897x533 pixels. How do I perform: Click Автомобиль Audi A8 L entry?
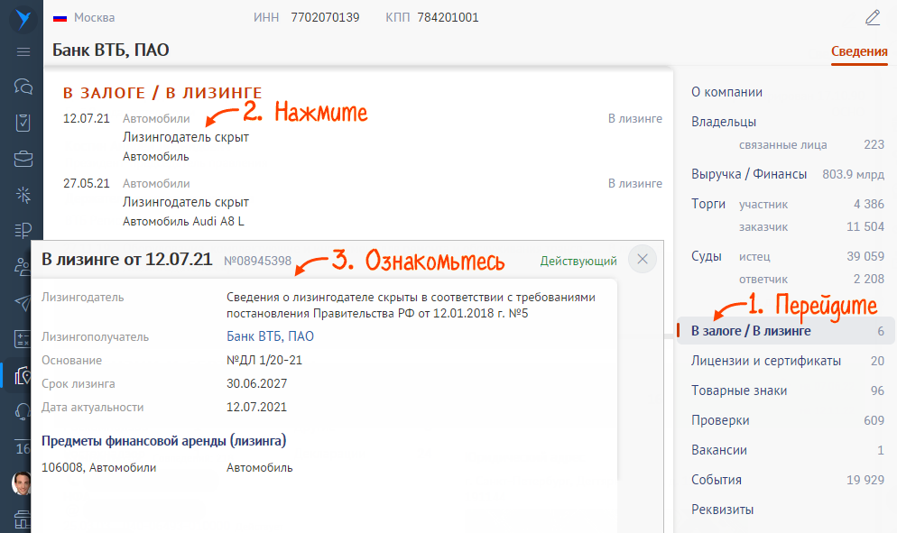click(183, 221)
